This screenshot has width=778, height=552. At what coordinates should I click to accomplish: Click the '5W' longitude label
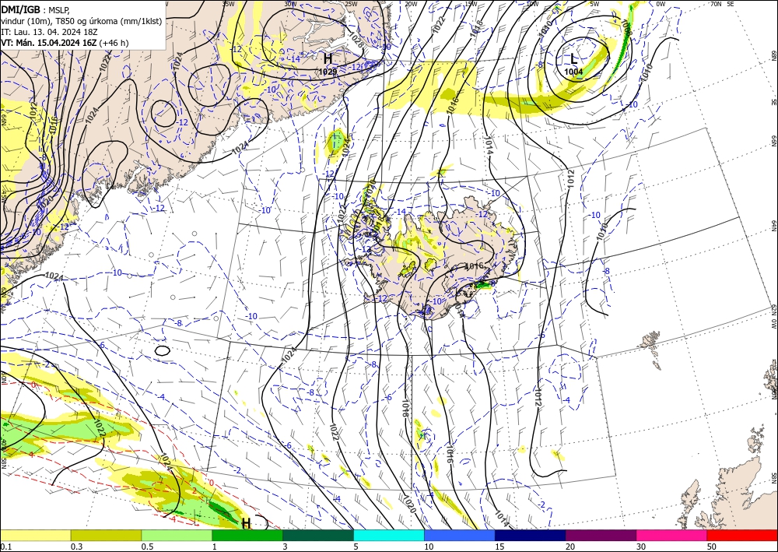tap(594, 3)
